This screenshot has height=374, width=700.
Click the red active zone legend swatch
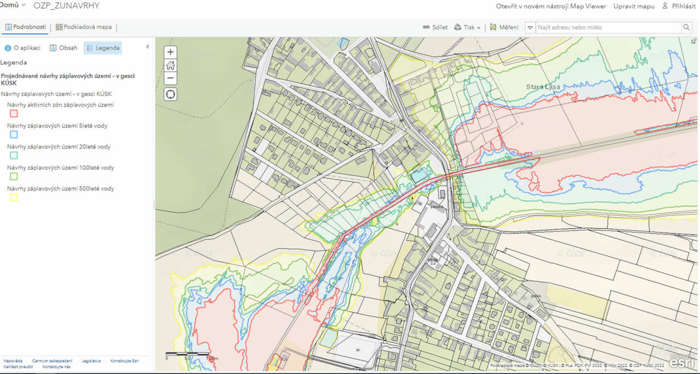point(14,114)
